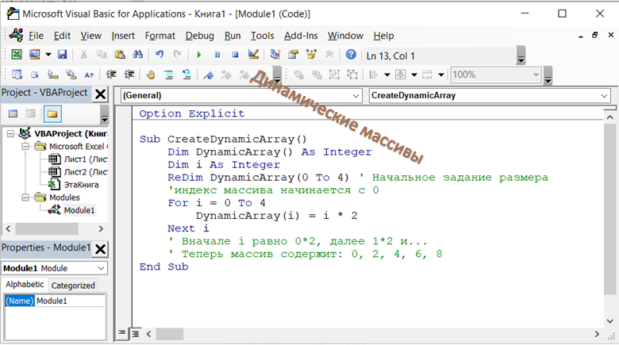Open Find with binoculars icon

pyautogui.click(x=137, y=55)
